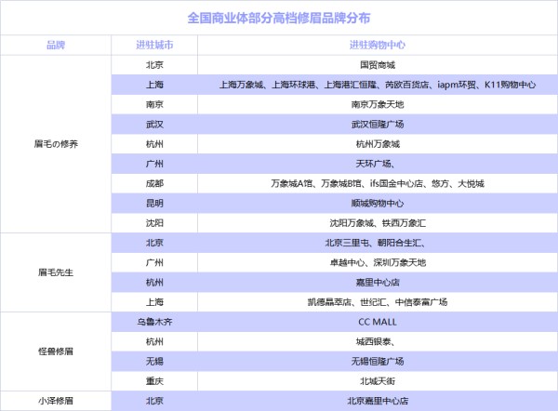Viewport: 558px width, 411px height.
Task: Click the 顺城购物中心 cell
Action: 378,204
